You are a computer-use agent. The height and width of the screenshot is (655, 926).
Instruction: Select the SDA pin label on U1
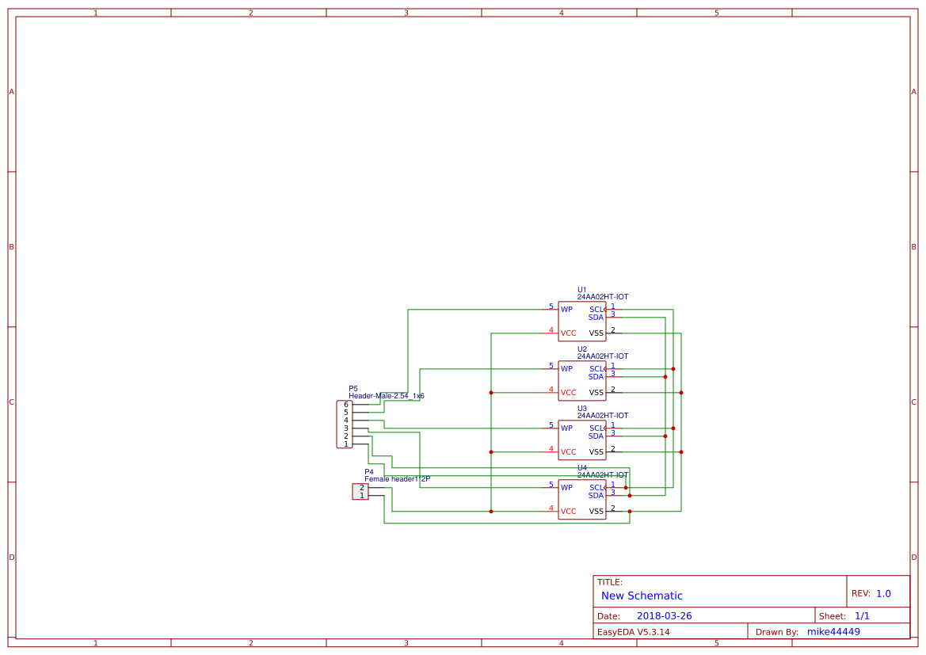click(596, 318)
